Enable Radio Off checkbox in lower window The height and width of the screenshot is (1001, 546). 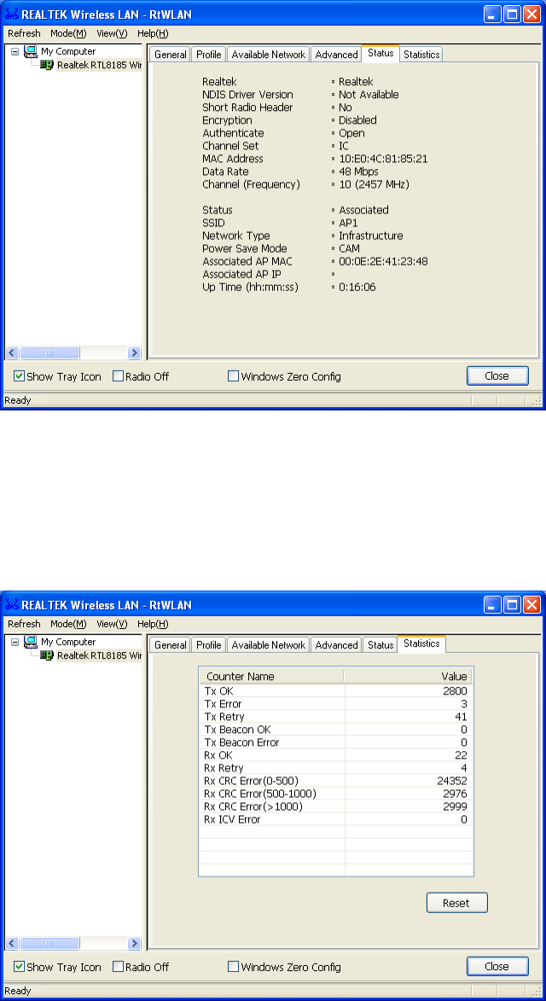pyautogui.click(x=118, y=967)
